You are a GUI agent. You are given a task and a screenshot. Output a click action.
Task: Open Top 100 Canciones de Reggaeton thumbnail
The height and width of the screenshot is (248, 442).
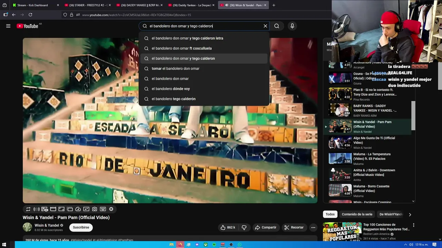pyautogui.click(x=342, y=232)
